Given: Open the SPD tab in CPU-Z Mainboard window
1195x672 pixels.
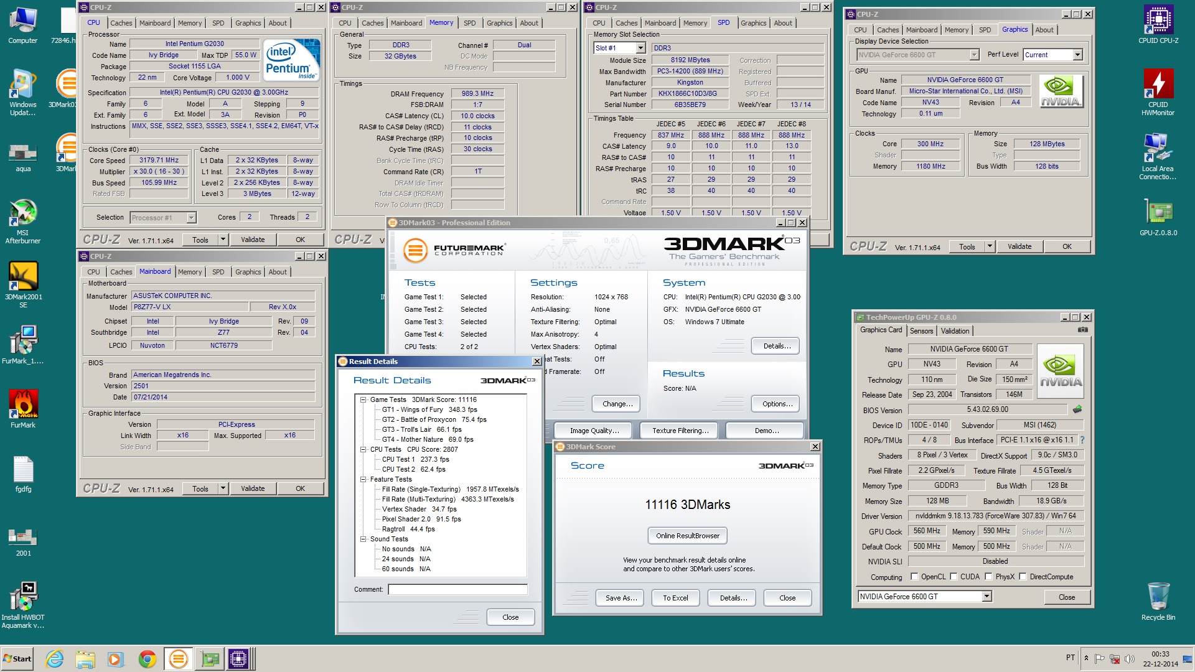Looking at the screenshot, I should coord(218,272).
